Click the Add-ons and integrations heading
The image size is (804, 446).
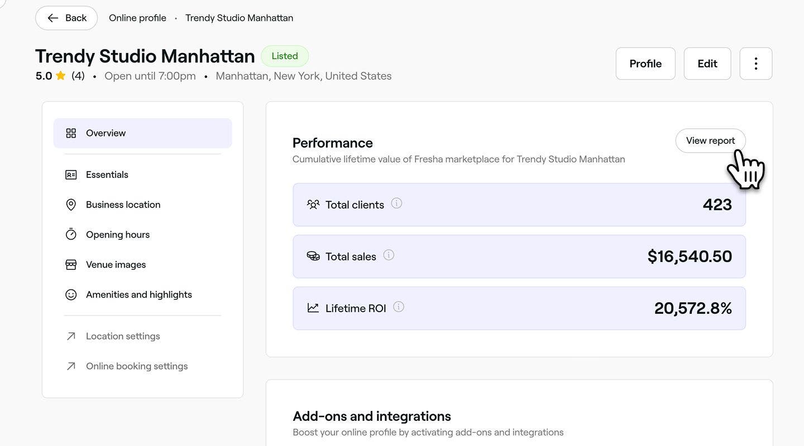point(372,416)
